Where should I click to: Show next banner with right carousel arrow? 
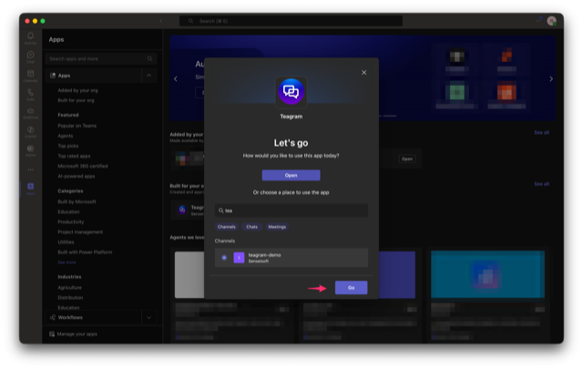click(x=551, y=79)
